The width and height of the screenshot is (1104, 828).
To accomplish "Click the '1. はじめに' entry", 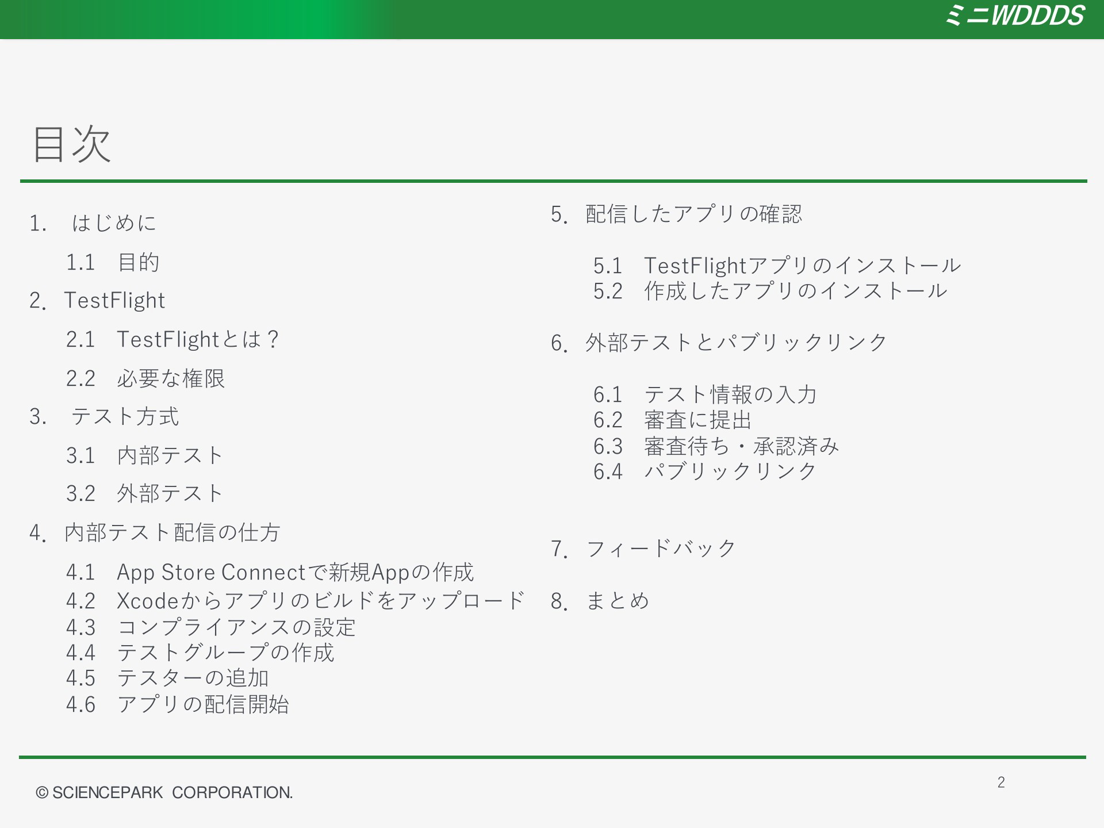I will click(x=93, y=223).
